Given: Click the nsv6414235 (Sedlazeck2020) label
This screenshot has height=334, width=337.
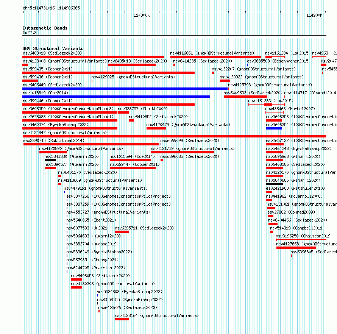Looking at the screenshot, I should (x=203, y=61).
